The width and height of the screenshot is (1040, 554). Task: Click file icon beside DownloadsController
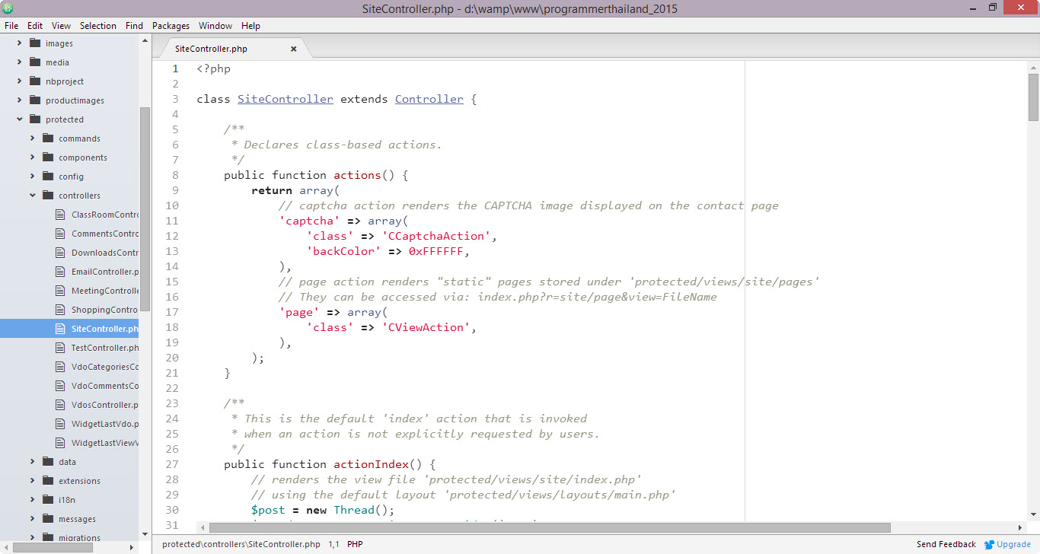pyautogui.click(x=61, y=253)
